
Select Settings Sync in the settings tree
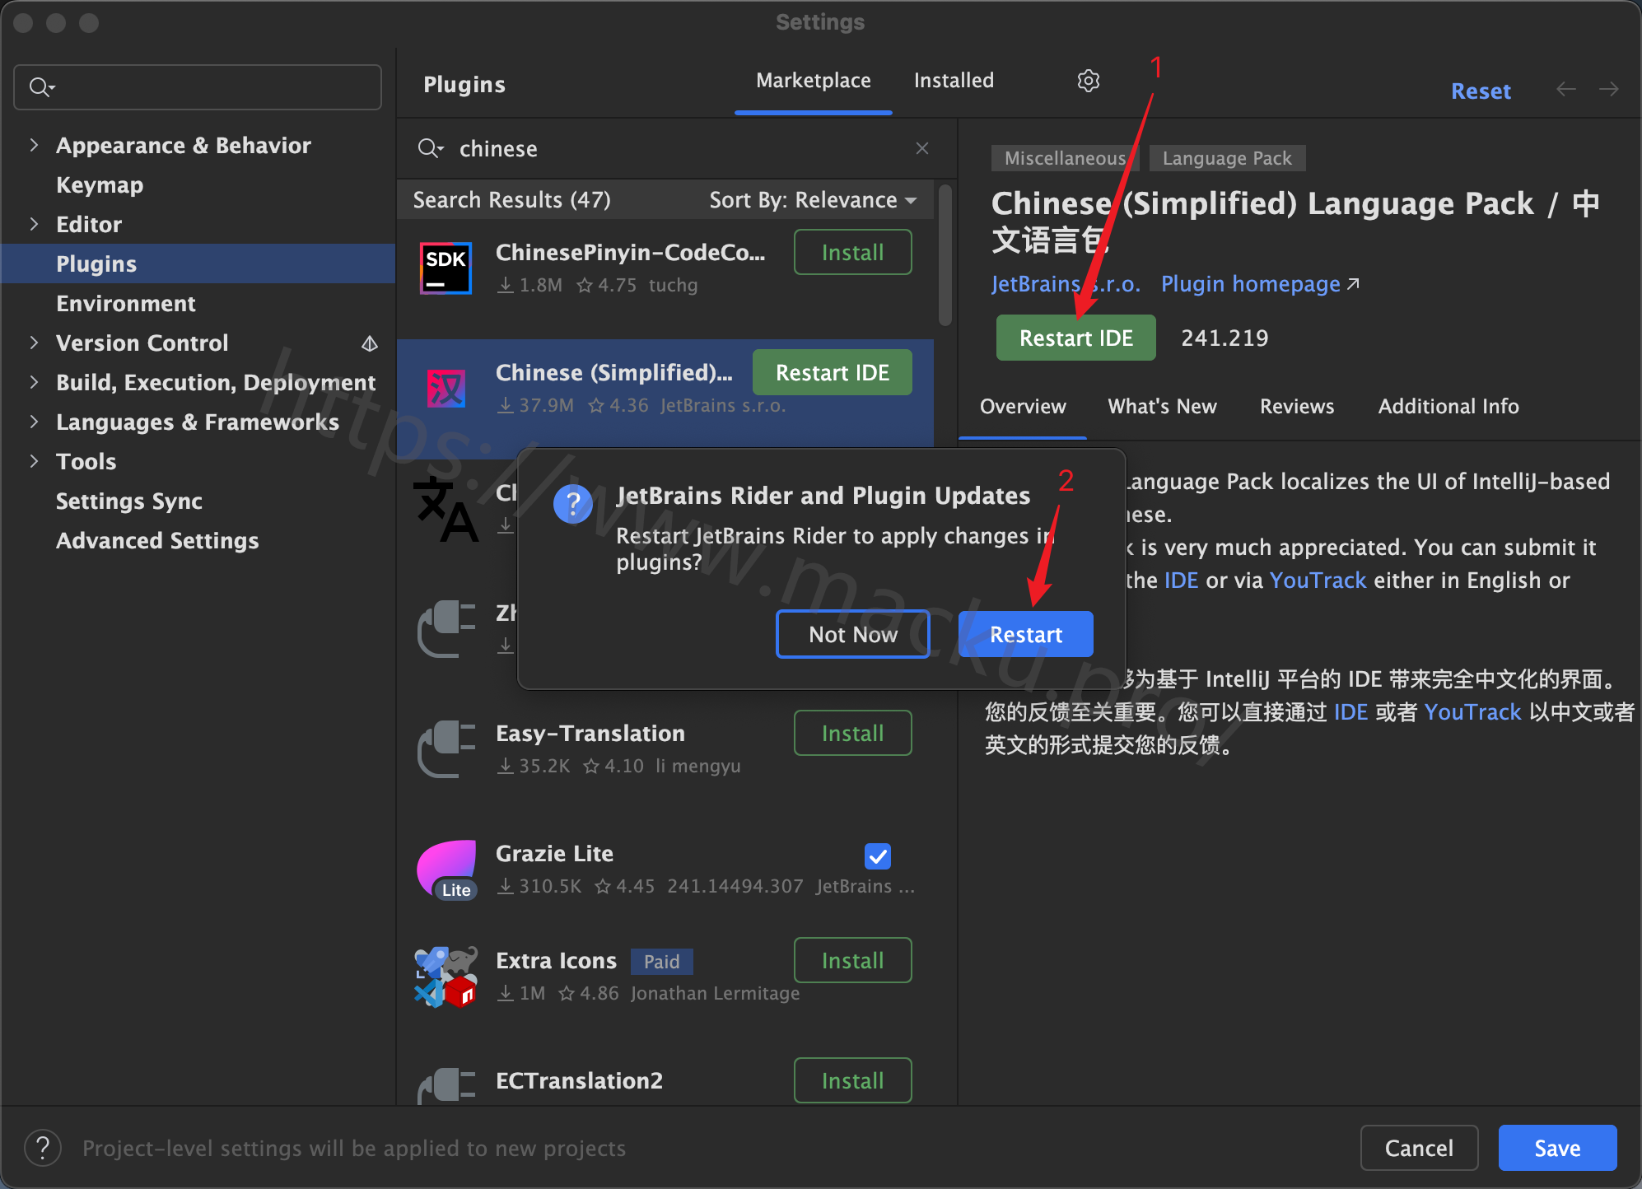point(129,501)
